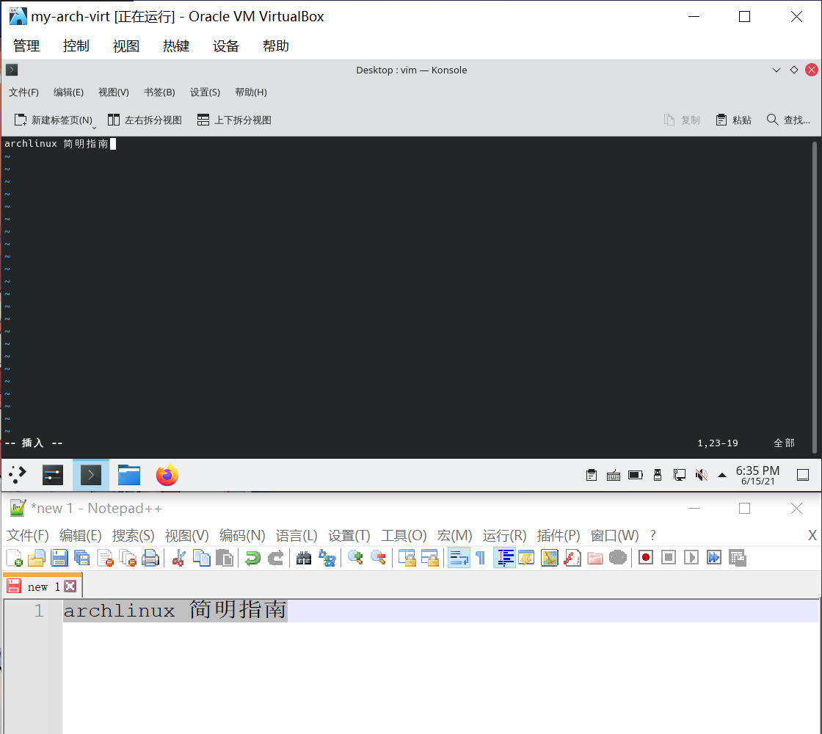This screenshot has height=734, width=822.
Task: Click the Save icon in Notepad++ toolbar
Action: point(59,558)
